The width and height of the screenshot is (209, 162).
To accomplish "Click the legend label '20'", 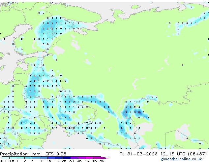I will tap(56, 161).
